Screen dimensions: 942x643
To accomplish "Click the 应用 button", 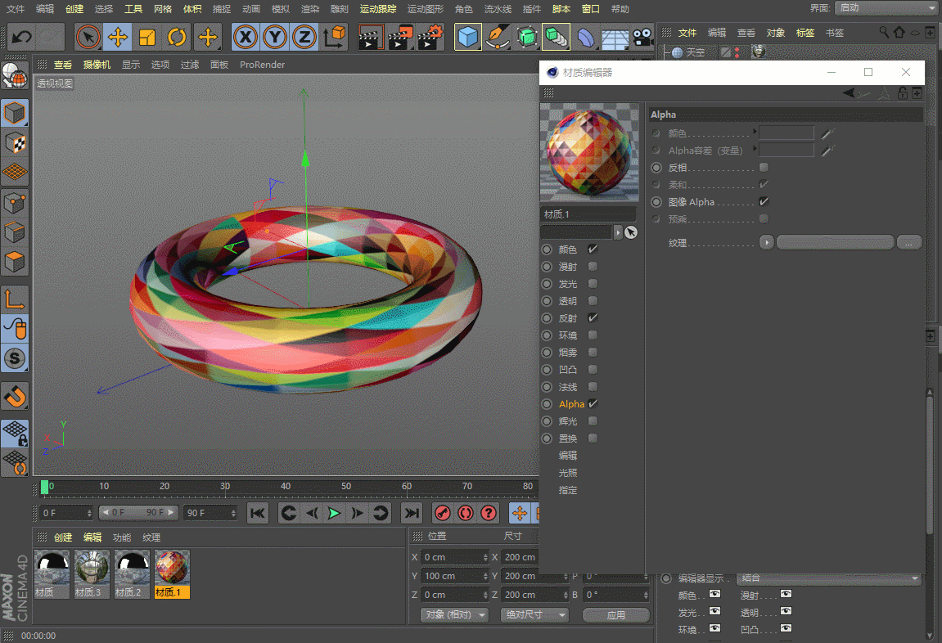I will (615, 615).
